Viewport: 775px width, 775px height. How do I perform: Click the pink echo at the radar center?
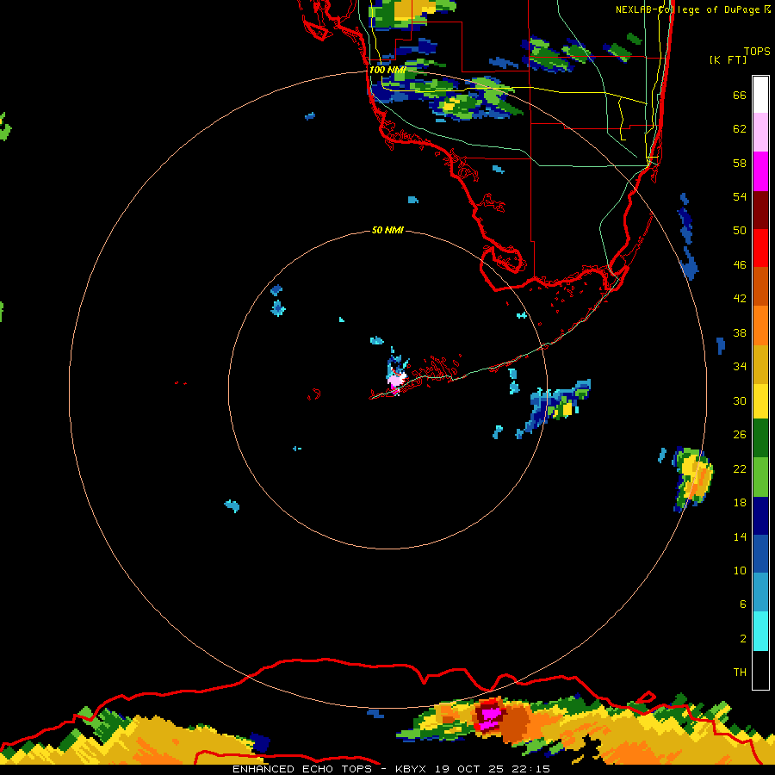[x=396, y=380]
